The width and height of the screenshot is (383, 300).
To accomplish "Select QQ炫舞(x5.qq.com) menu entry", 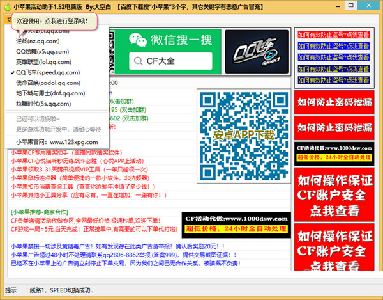I will pos(43,52).
